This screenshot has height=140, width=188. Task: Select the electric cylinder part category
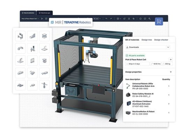click(44, 73)
